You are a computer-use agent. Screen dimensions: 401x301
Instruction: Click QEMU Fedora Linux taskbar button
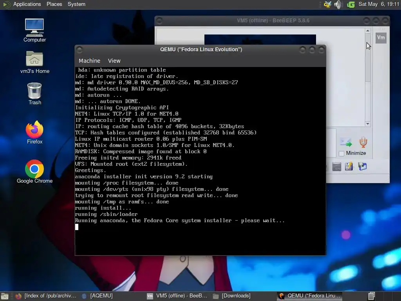[309, 296]
